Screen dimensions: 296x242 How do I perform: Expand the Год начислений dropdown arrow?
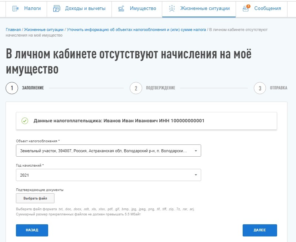tap(196, 175)
